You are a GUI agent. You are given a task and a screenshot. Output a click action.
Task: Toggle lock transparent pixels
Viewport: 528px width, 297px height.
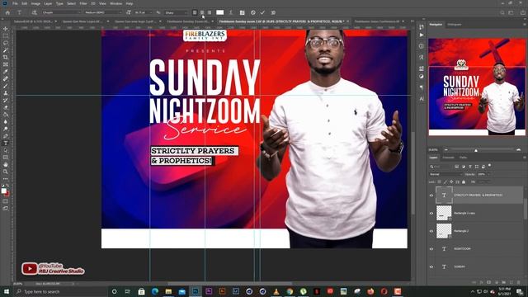440,181
